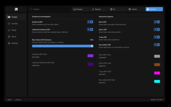
Task: Open the Traps ESP Color magenta swatch
Action: (157, 73)
